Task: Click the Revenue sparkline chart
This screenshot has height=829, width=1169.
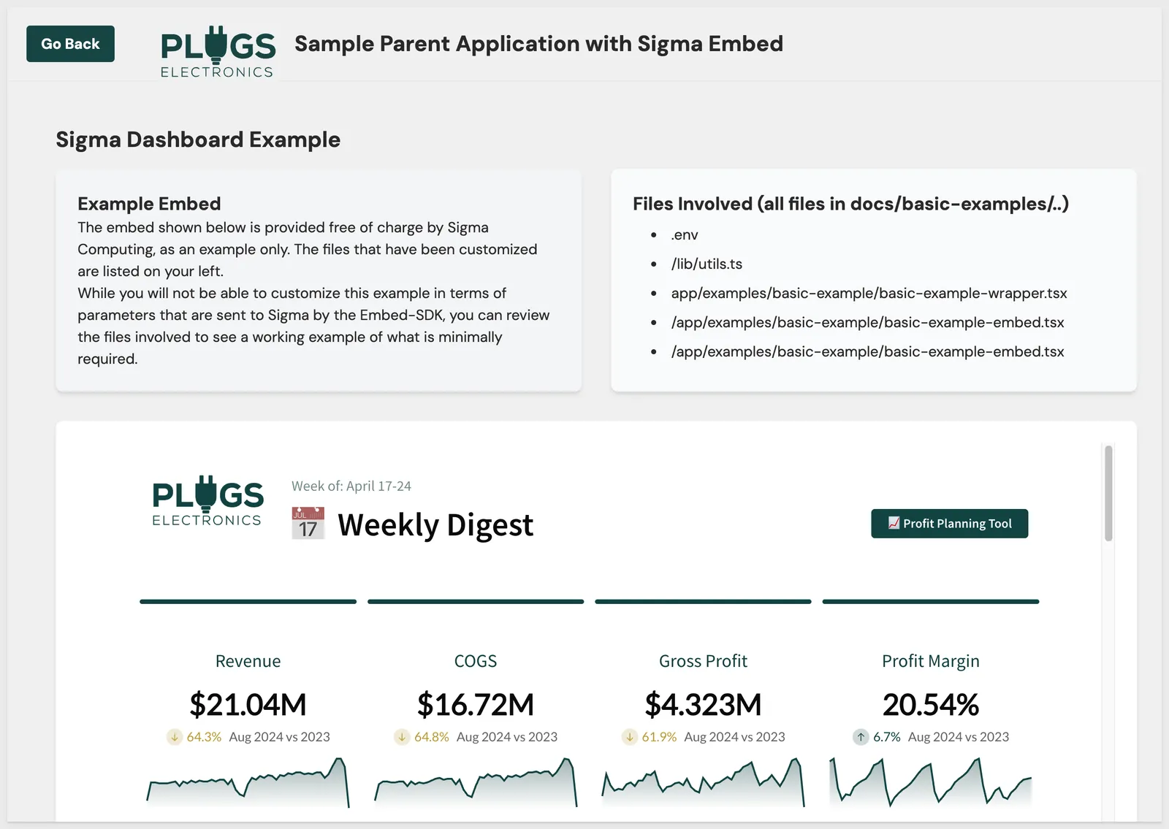Action: tap(248, 782)
